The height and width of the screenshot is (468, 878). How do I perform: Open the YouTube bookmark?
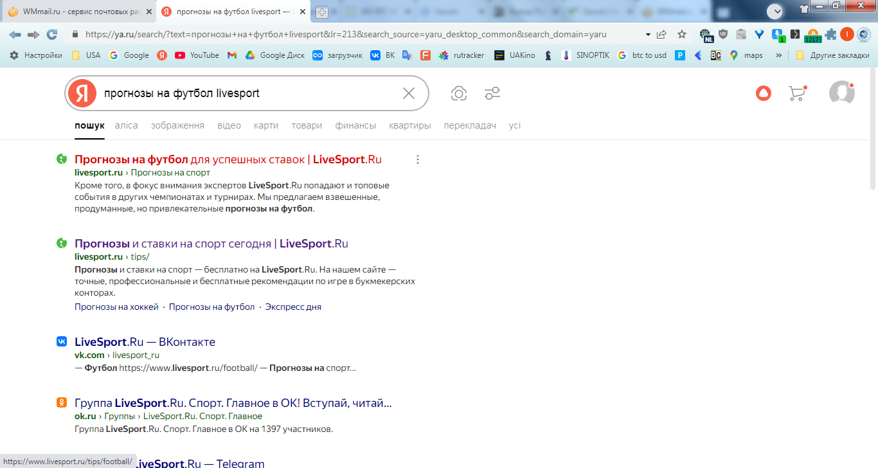(x=197, y=55)
